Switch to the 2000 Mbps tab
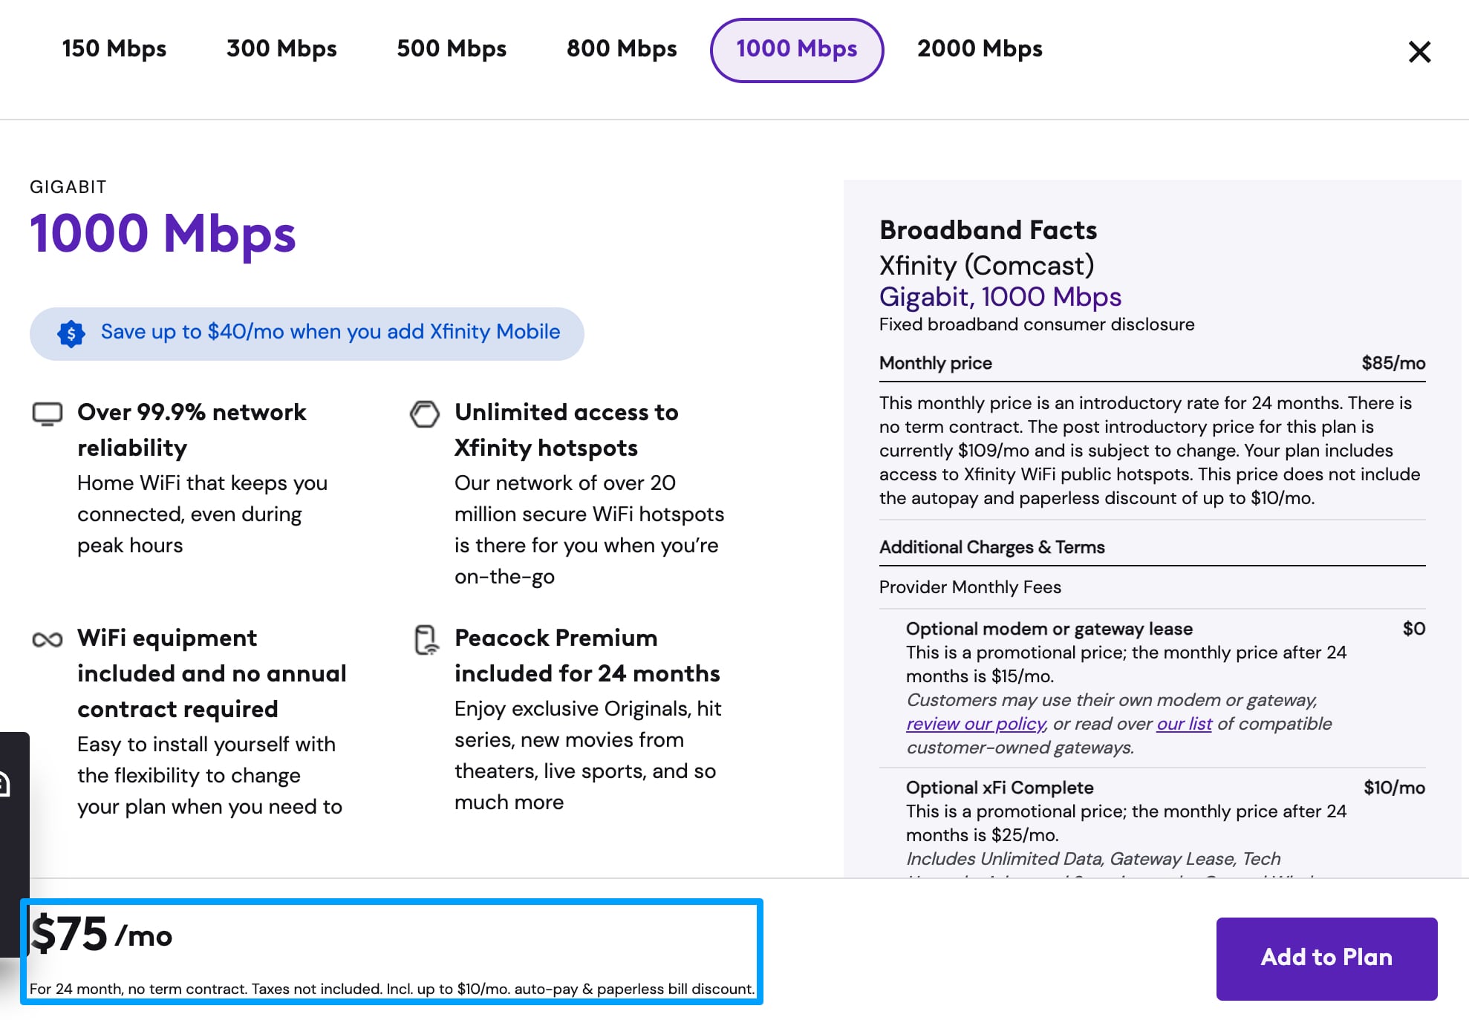Viewport: 1469px width, 1020px height. [980, 49]
